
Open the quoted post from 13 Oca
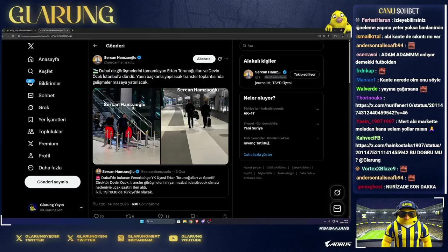click(161, 182)
